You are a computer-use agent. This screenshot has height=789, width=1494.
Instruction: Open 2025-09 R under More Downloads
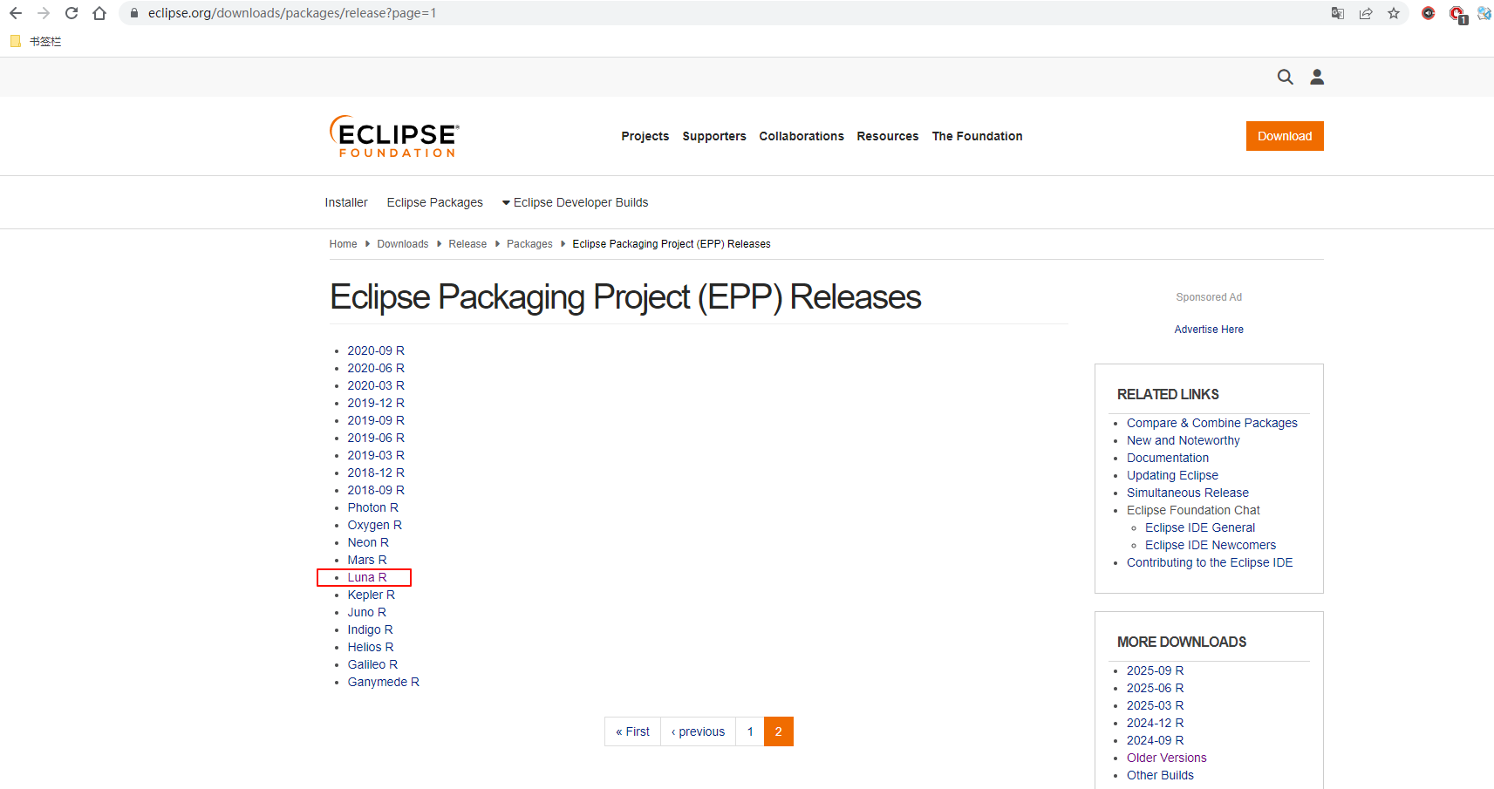tap(1155, 670)
